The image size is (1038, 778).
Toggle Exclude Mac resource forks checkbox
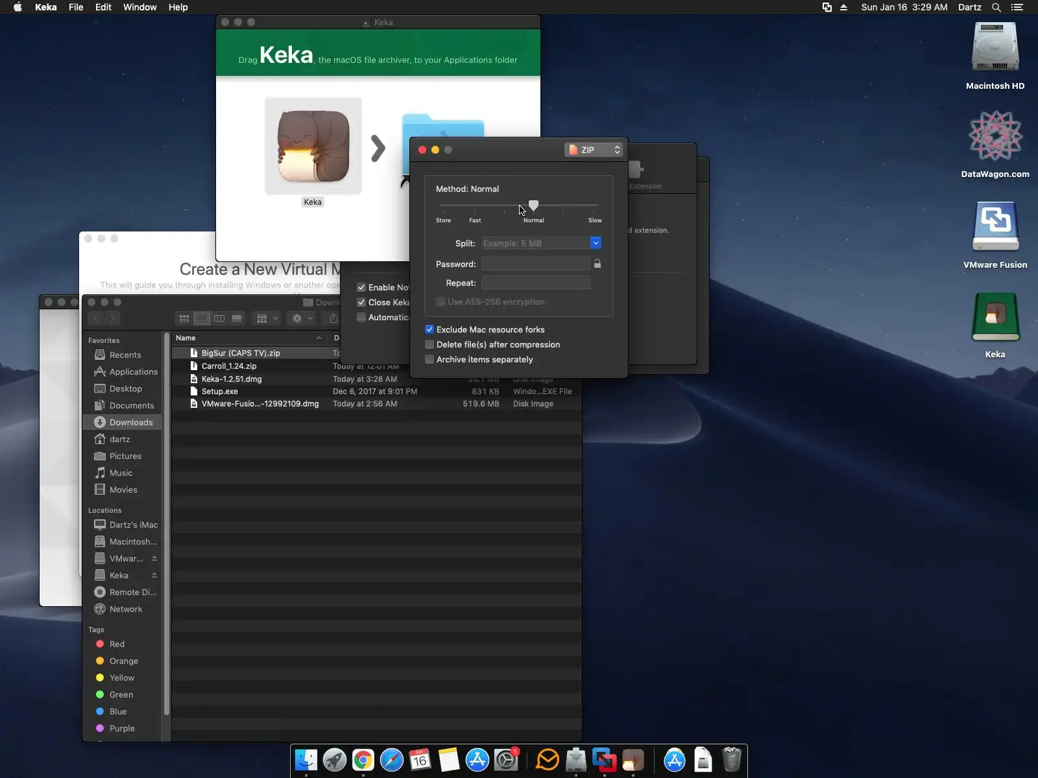pyautogui.click(x=429, y=329)
